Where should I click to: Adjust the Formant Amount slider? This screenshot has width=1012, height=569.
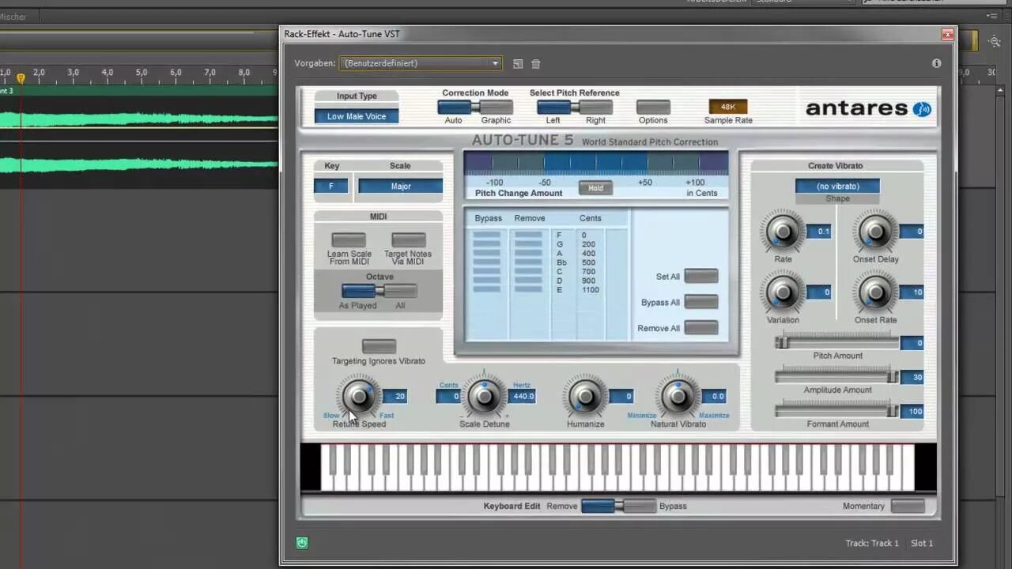click(837, 411)
